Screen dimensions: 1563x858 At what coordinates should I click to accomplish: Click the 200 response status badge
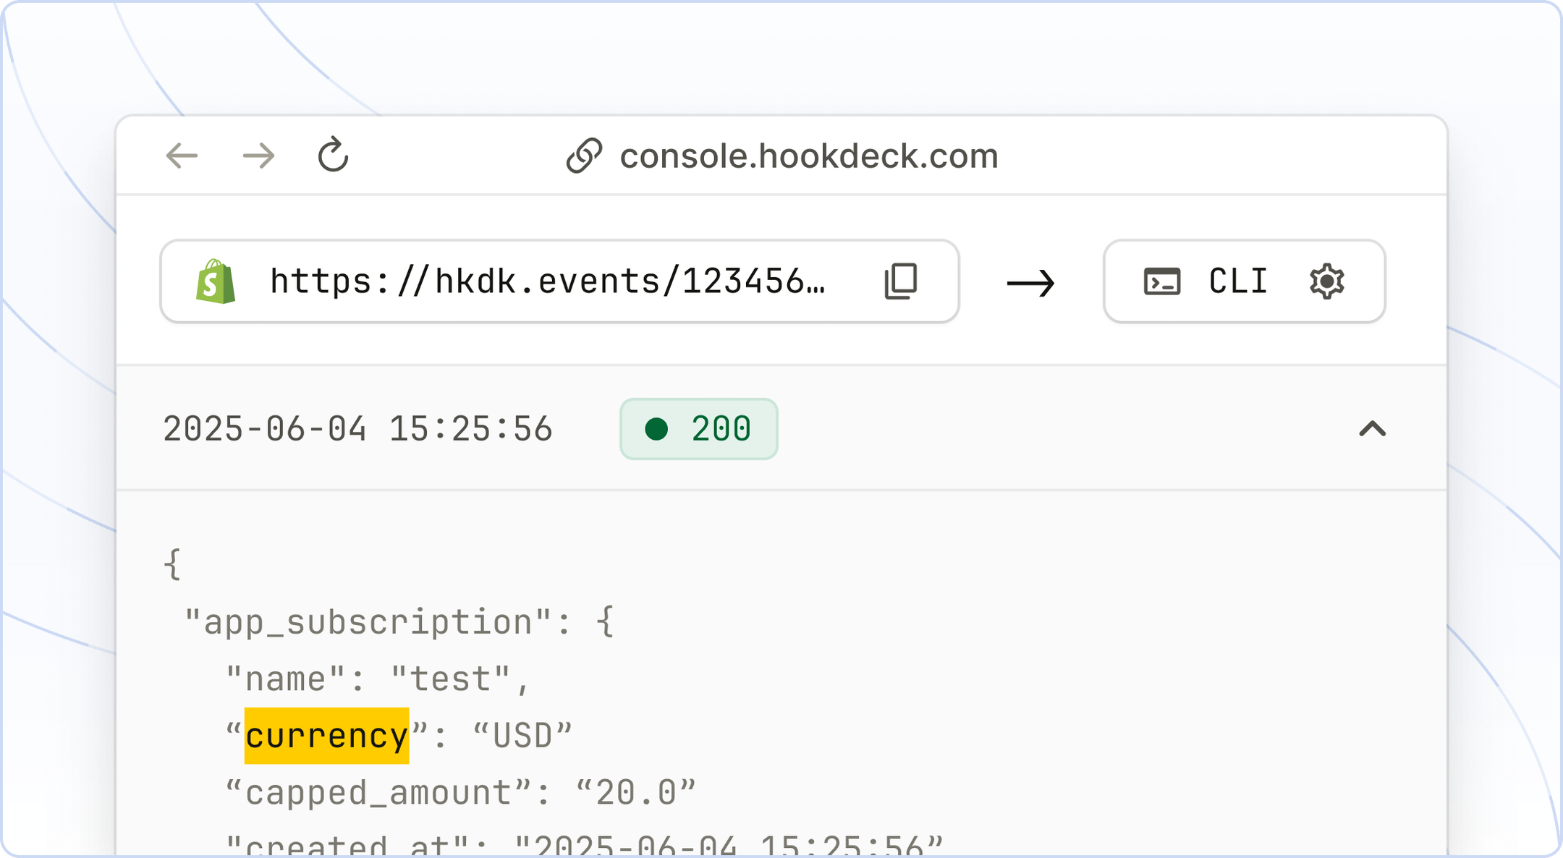(698, 429)
